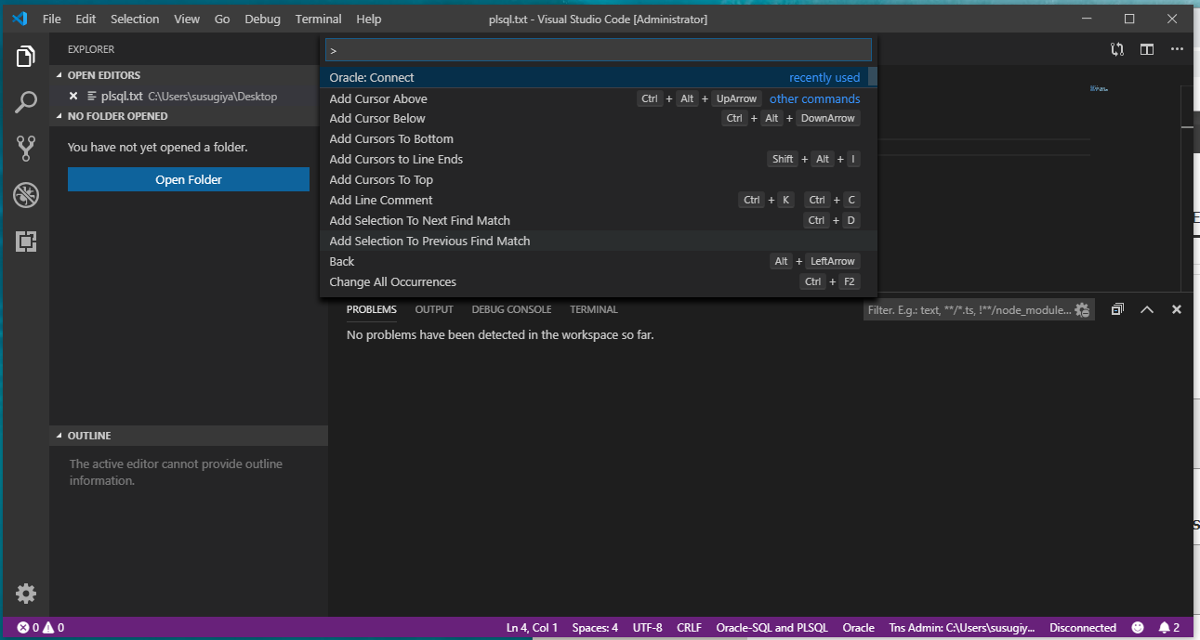Open the Debug view in the Activity Bar
Screen dimensions: 1200x640
click(x=25, y=195)
